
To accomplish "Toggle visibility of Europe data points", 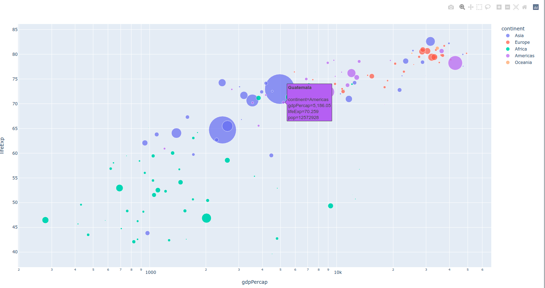I will [522, 42].
